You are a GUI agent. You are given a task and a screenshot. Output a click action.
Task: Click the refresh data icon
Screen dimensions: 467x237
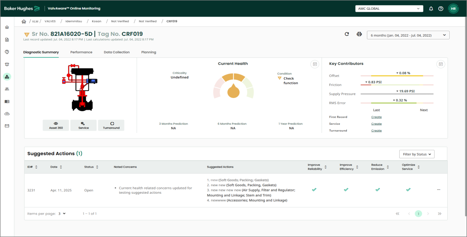pyautogui.click(x=347, y=34)
